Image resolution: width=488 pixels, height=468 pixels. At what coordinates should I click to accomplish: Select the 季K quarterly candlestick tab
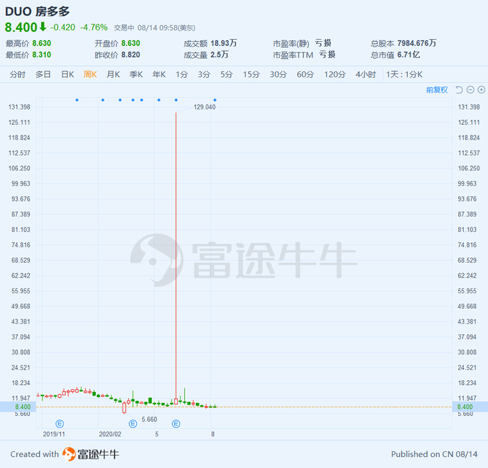pyautogui.click(x=136, y=75)
